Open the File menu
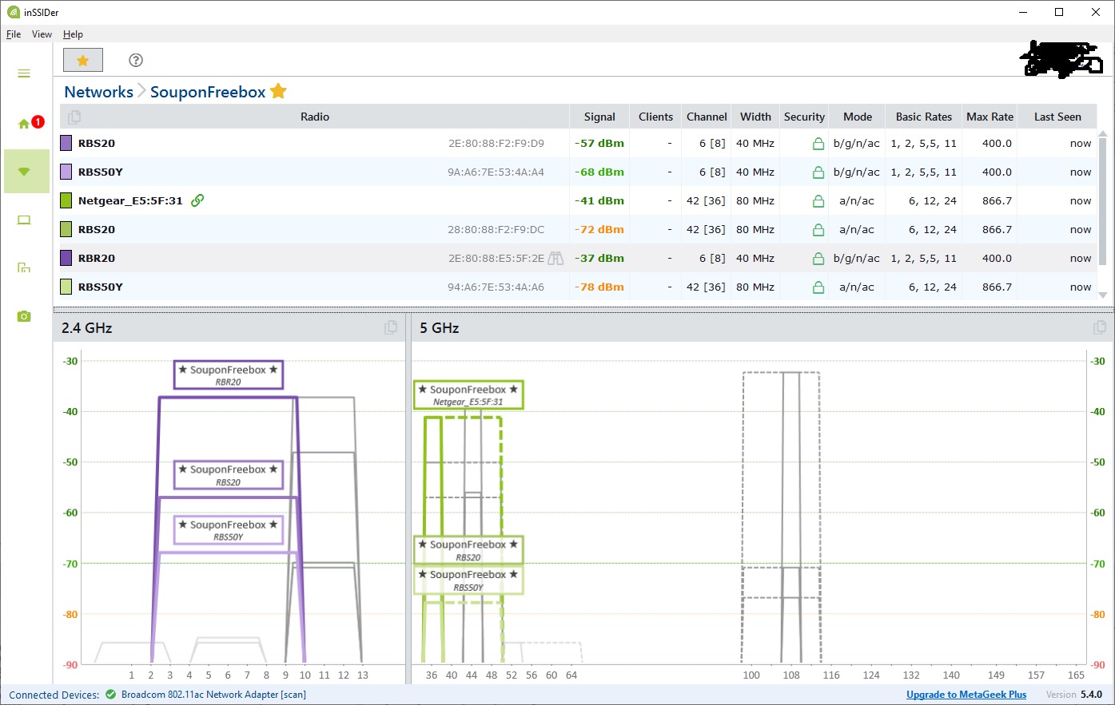 pyautogui.click(x=14, y=34)
